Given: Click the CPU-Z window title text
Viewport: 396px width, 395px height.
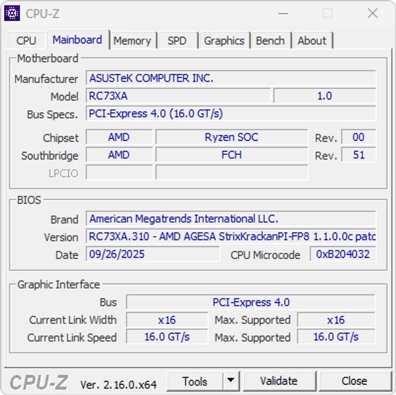Looking at the screenshot, I should (43, 14).
